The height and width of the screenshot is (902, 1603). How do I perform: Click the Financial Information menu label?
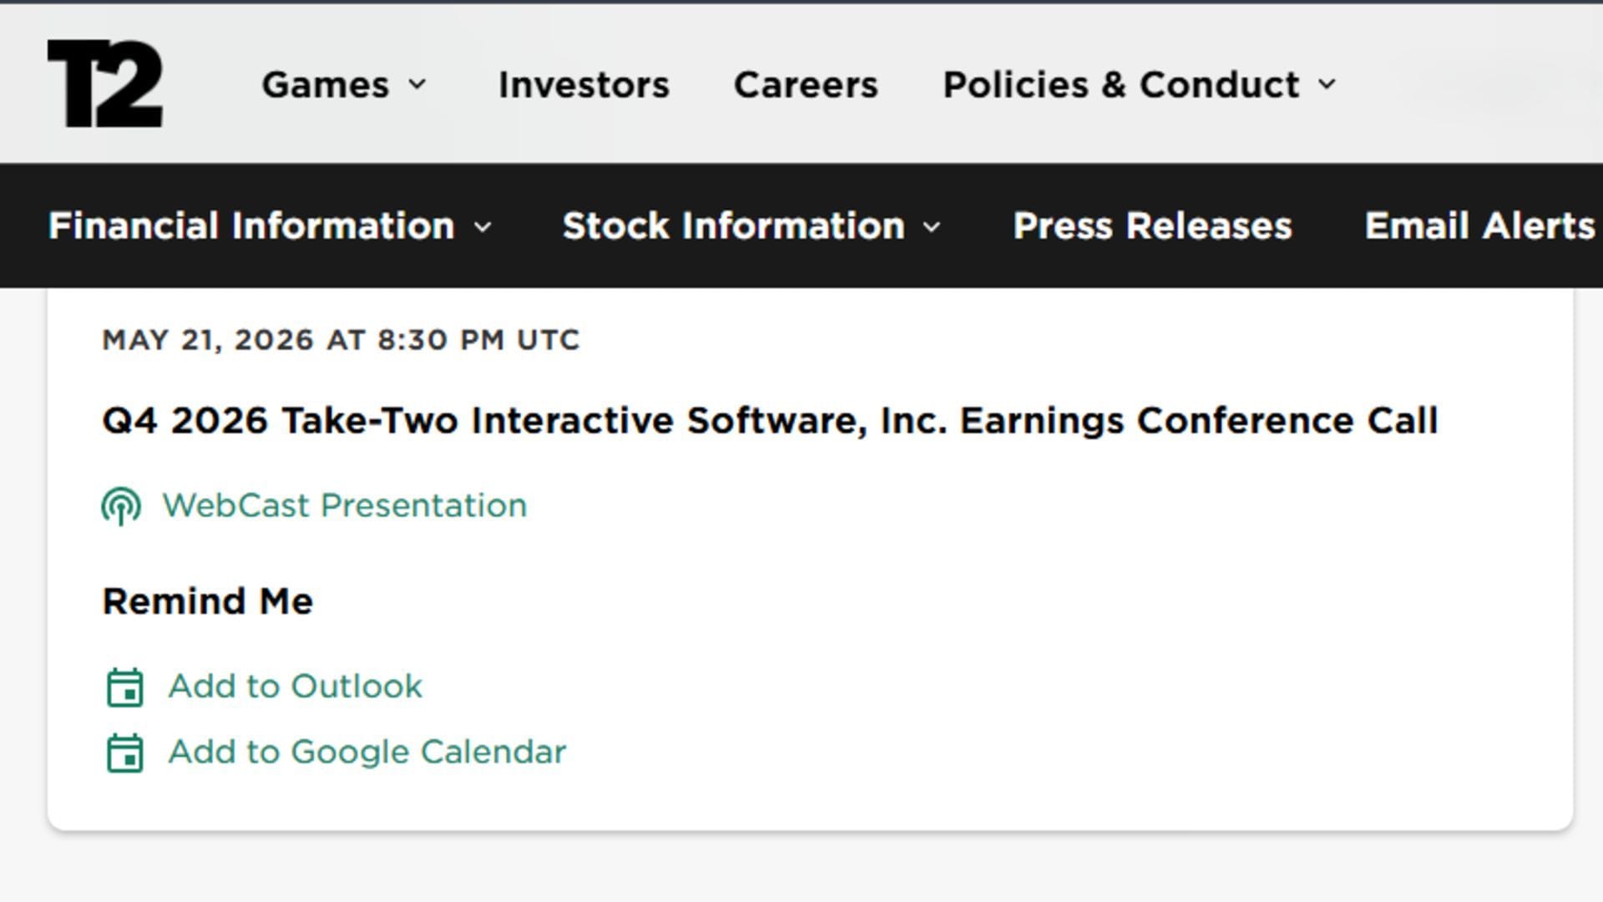[251, 225]
